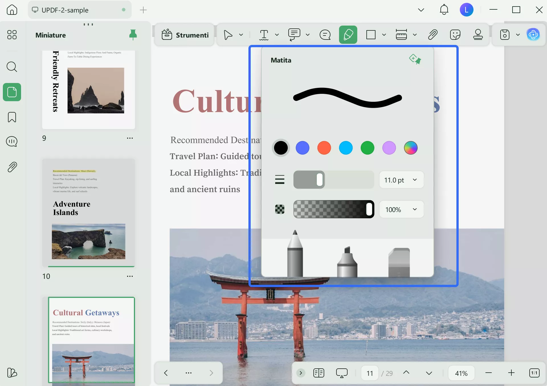The width and height of the screenshot is (547, 386).
Task: Open the page 10 Adventure Islands thumbnail
Action: pyautogui.click(x=88, y=213)
